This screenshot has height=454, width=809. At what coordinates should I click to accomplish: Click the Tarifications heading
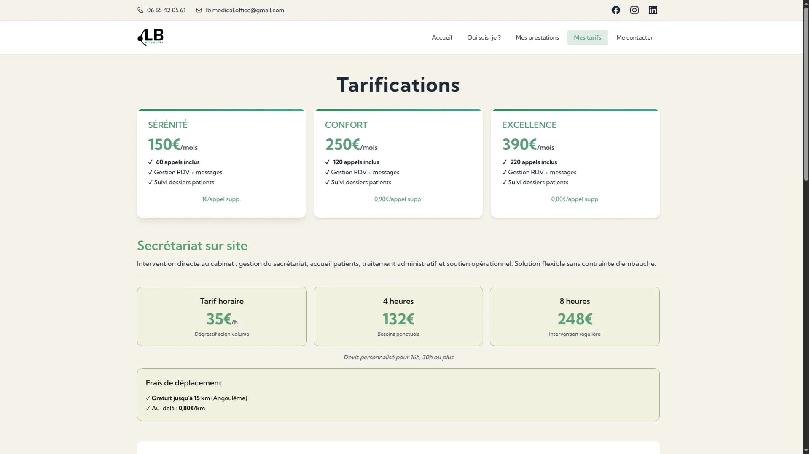(x=398, y=85)
